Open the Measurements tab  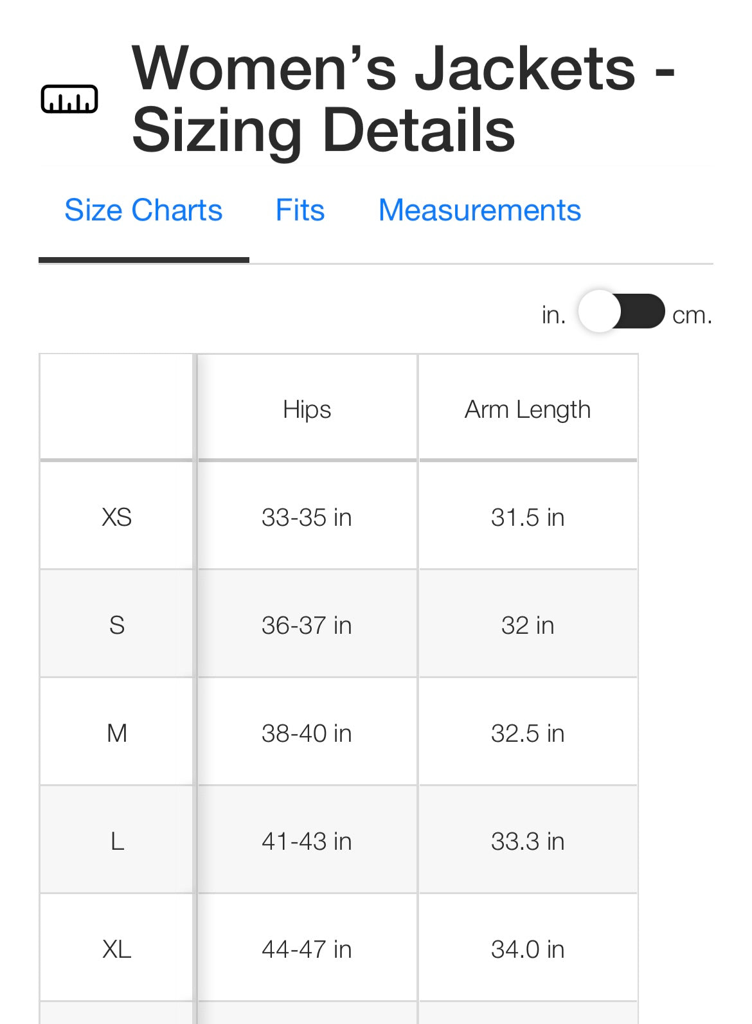click(x=479, y=210)
